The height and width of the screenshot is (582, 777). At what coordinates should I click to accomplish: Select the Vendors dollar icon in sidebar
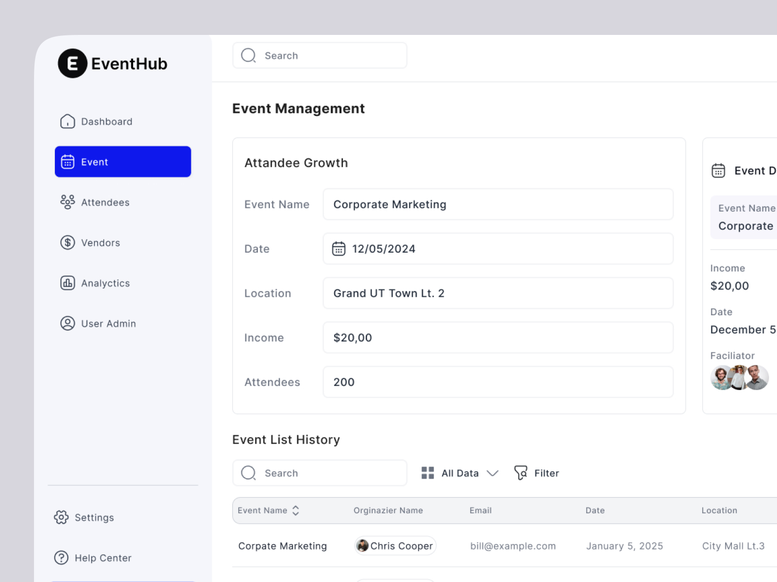[x=68, y=242]
